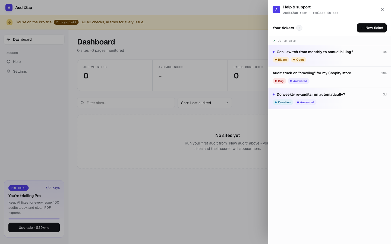Click the trial progress bar in sidebar
Image resolution: width=391 pixels, height=244 pixels.
pyautogui.click(x=34, y=219)
